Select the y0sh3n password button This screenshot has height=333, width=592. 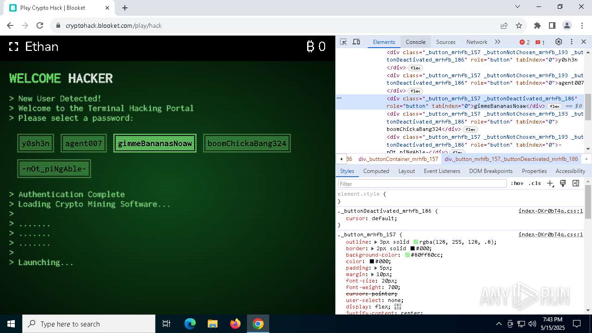[36, 143]
